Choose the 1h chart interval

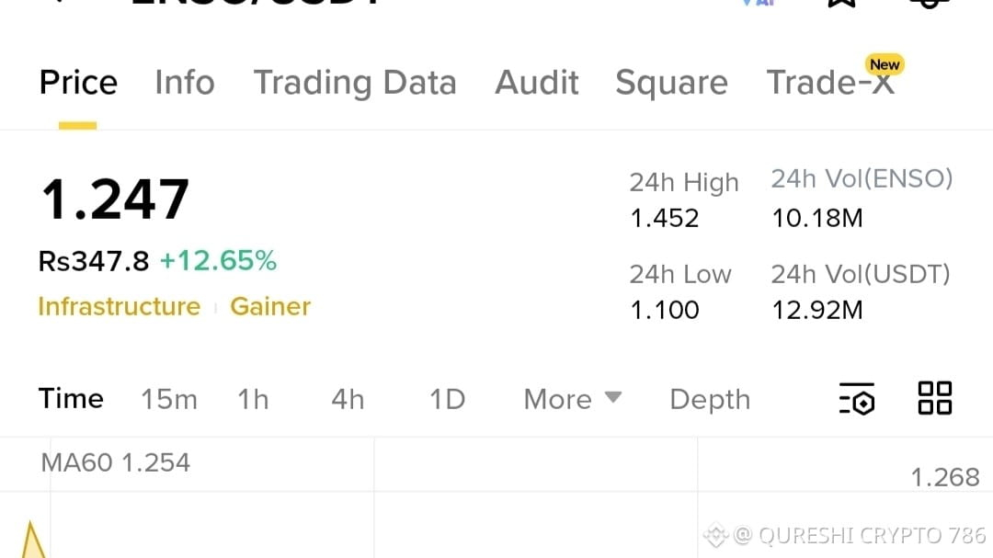(x=253, y=399)
